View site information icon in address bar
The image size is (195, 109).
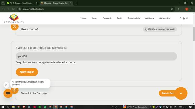click(x=19, y=9)
